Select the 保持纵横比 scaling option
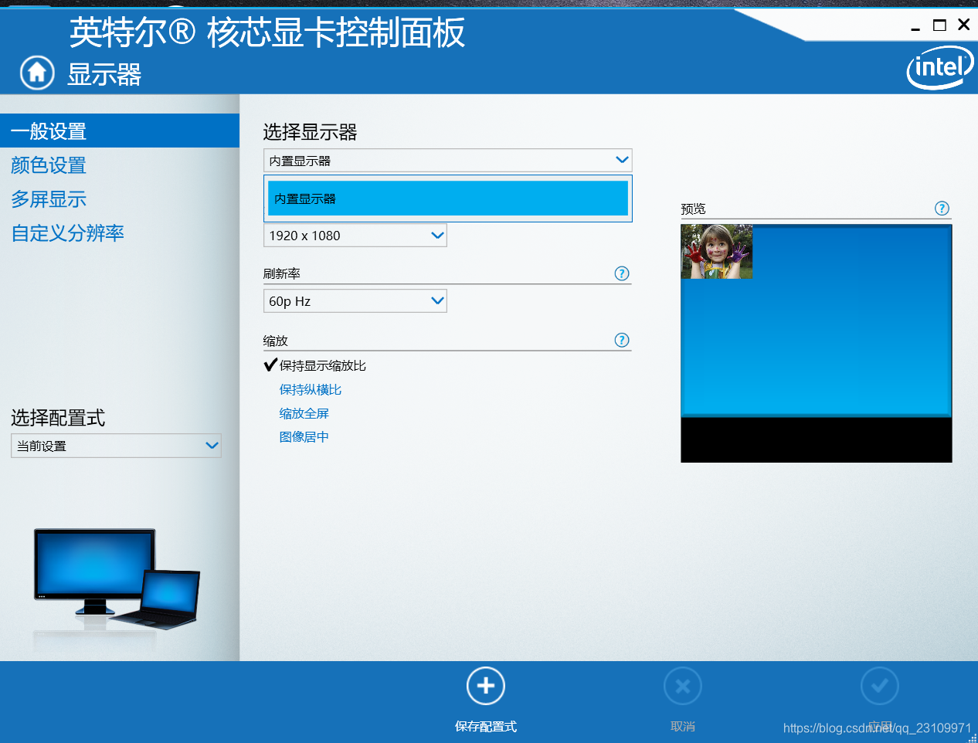Viewport: 978px width, 743px height. (x=311, y=390)
